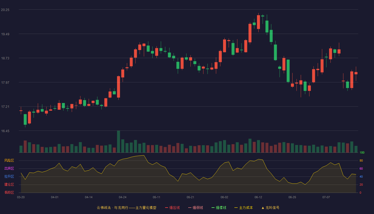Select the tallest volume bar near 04-24
The width and height of the screenshot is (374, 214).
click(x=118, y=142)
